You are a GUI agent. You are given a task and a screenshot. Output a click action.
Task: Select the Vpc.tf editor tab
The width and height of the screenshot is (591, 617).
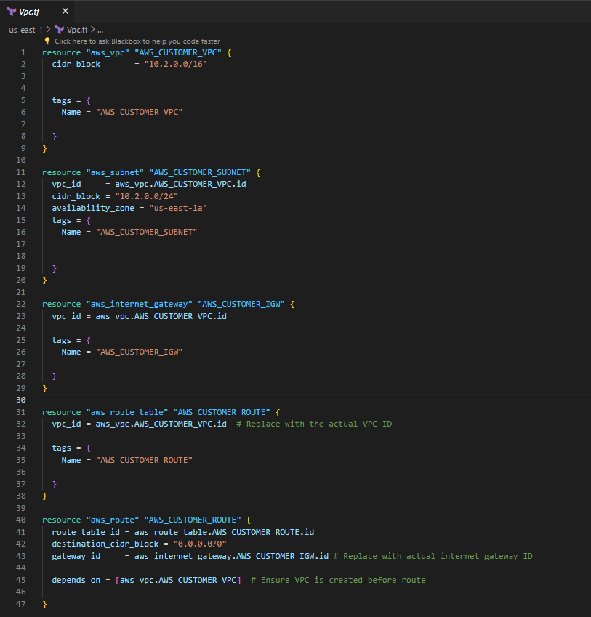(37, 12)
